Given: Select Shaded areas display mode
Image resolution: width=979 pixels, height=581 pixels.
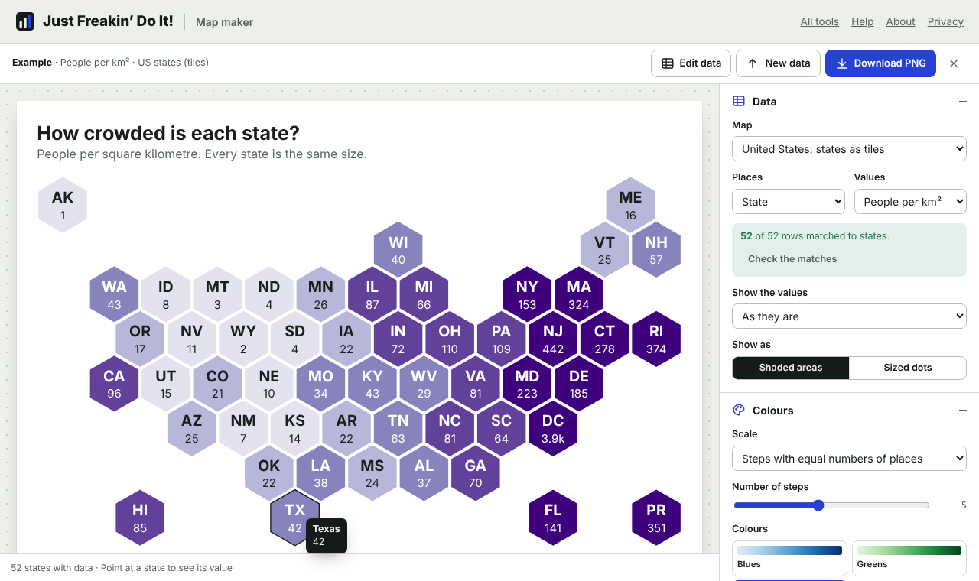Looking at the screenshot, I should coord(791,368).
